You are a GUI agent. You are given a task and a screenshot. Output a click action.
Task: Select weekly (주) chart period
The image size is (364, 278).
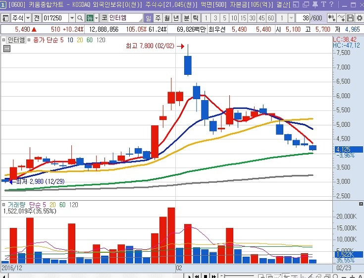[158, 18]
